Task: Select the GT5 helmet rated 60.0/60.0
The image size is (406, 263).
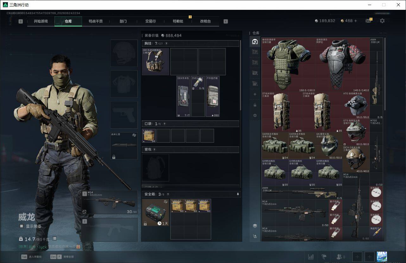Action: 356,132
